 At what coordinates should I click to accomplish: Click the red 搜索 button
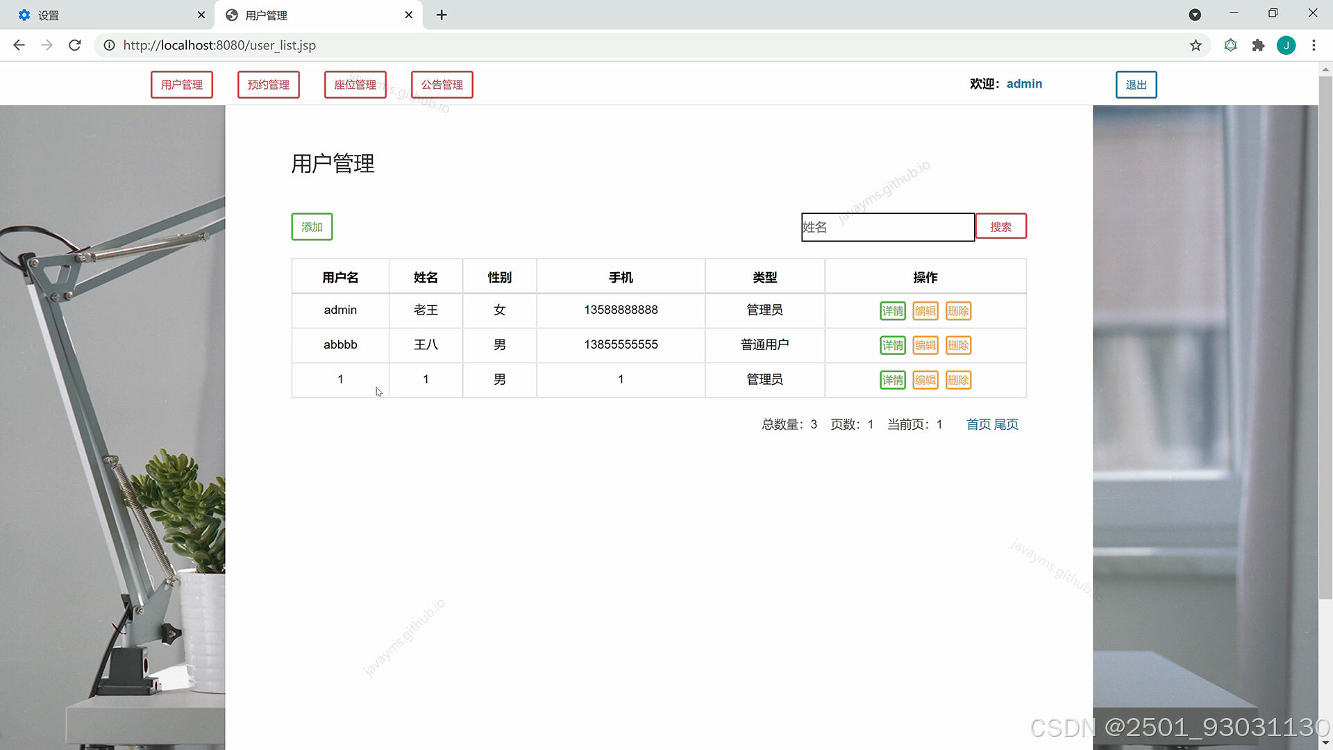1000,226
